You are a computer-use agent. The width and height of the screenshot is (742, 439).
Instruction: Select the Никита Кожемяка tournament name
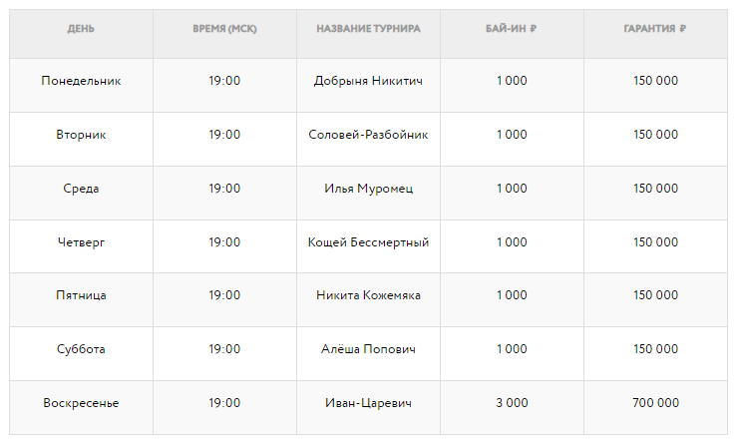tap(368, 296)
